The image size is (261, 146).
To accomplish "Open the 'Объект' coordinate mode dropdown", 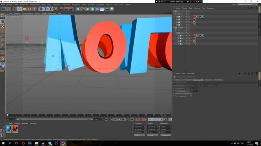I will coord(139,135).
